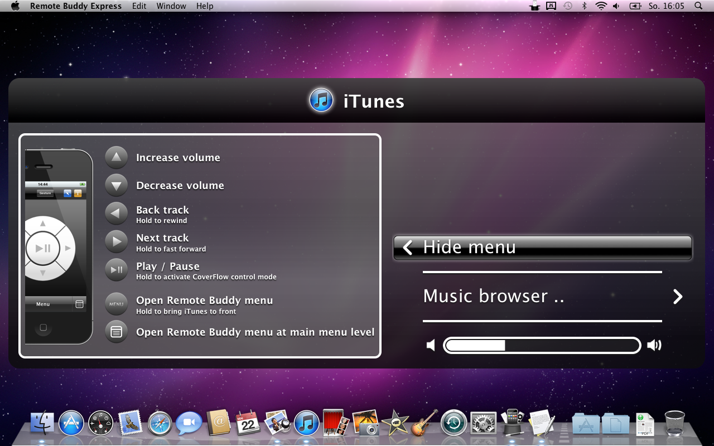Open the Edit menu
This screenshot has width=714, height=446.
point(139,6)
